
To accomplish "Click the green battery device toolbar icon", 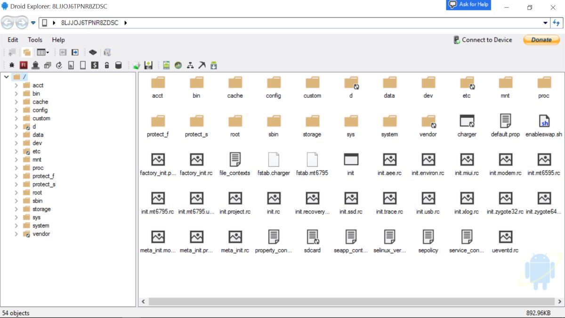I will 166,65.
